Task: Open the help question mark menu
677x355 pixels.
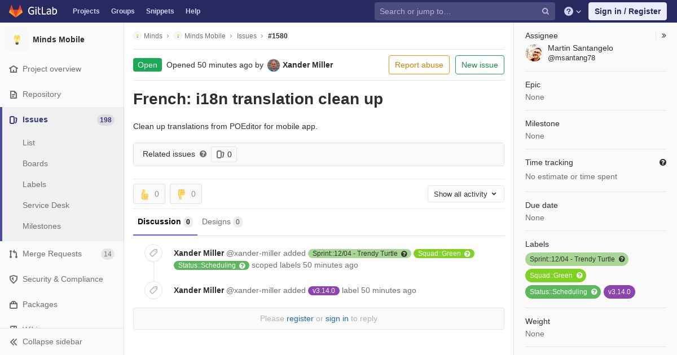Action: [573, 11]
